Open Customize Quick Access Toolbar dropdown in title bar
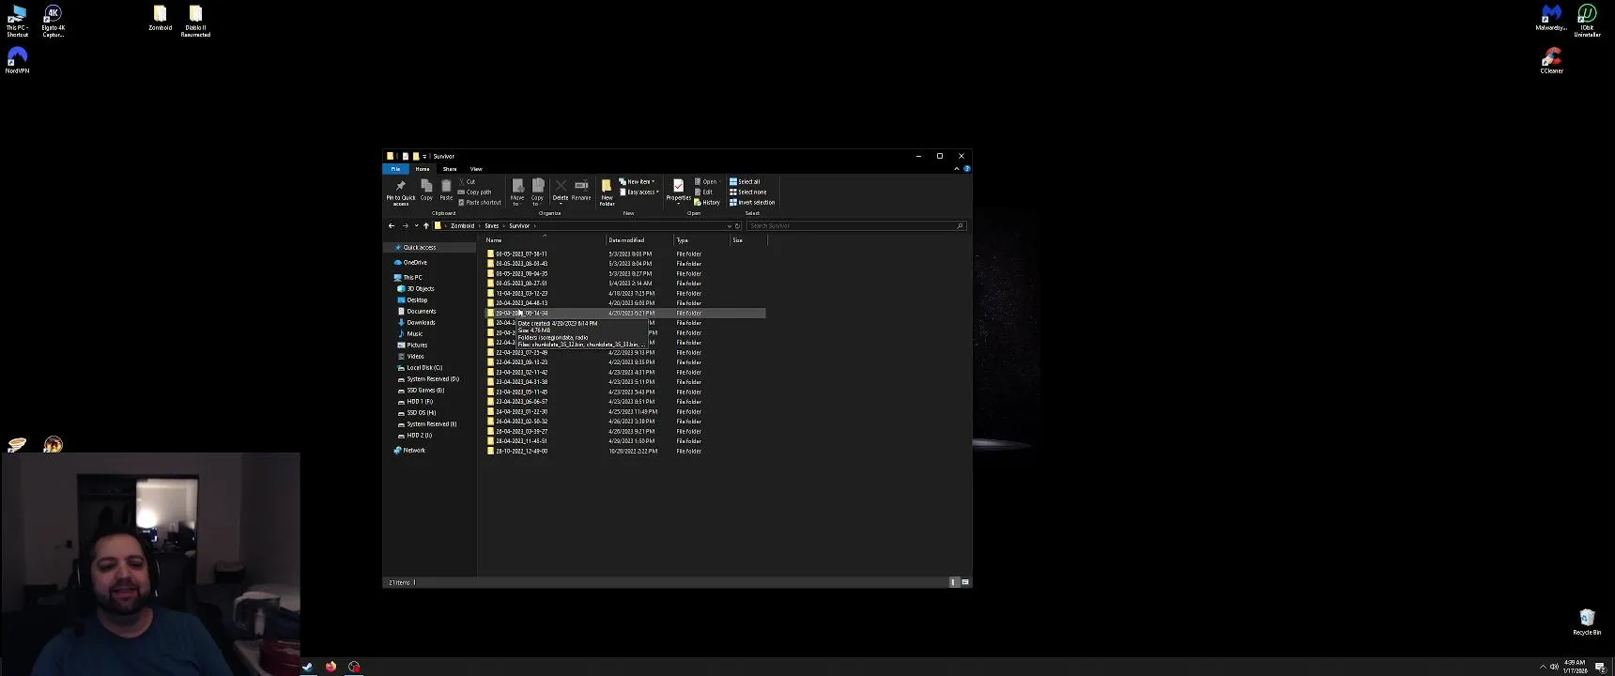 424,157
